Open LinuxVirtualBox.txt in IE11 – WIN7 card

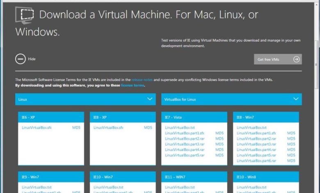click(180, 187)
